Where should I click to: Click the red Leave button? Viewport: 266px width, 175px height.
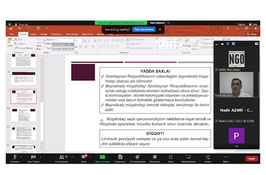(x=252, y=159)
